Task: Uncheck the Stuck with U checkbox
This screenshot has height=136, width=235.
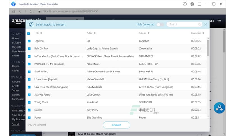Action: (x=29, y=72)
